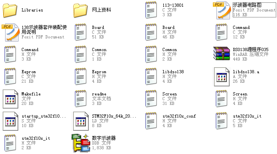Click the '449 KB' file size text
The image size is (277, 154).
[240, 59]
